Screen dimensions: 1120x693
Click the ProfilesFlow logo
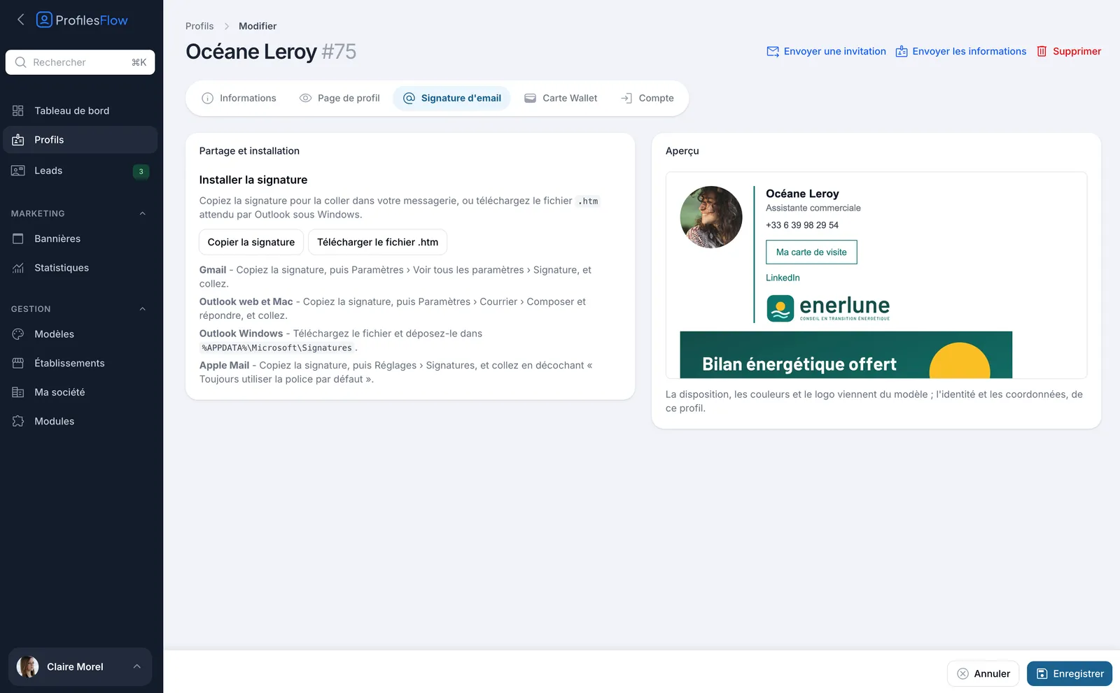[x=82, y=20]
